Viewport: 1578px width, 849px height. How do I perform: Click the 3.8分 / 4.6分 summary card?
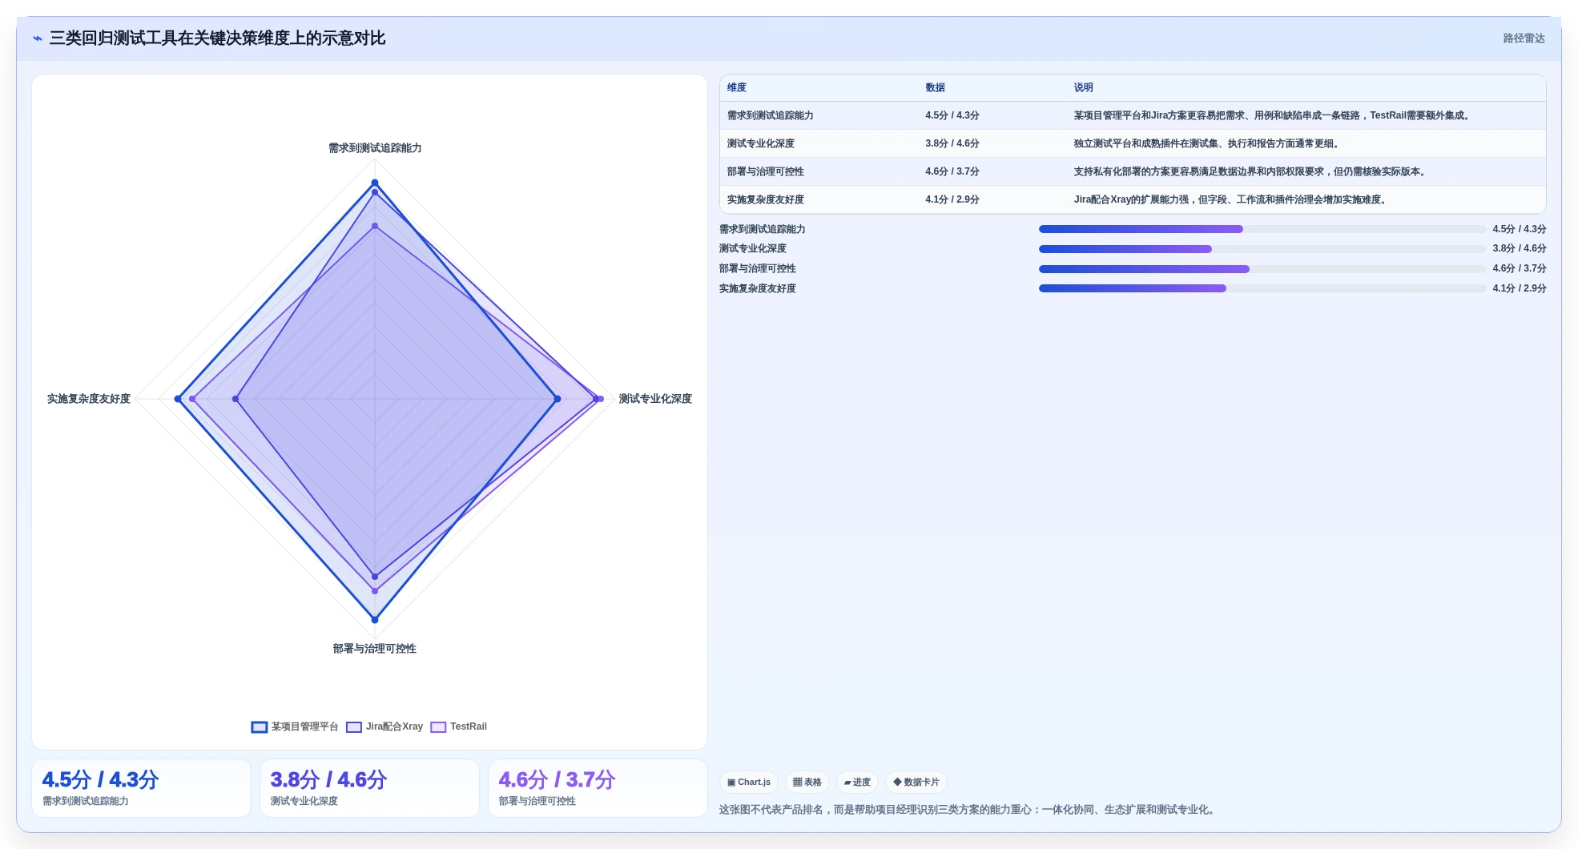(369, 788)
